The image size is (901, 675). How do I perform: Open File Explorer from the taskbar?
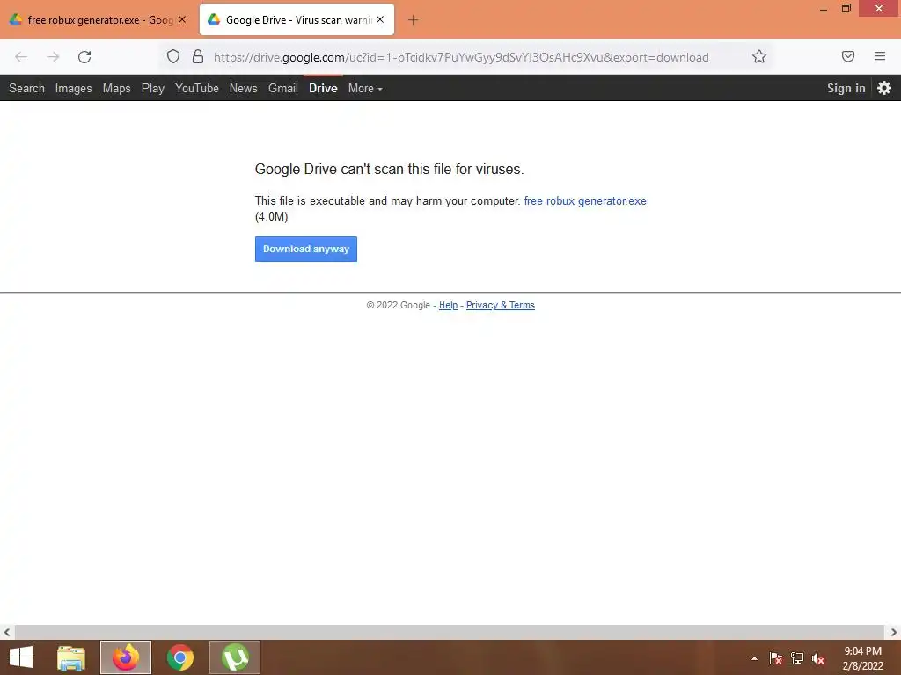point(71,657)
